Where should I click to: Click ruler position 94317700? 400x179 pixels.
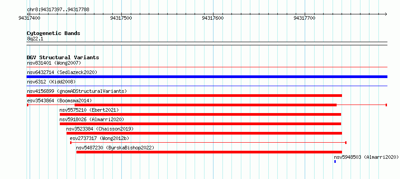pos(305,18)
